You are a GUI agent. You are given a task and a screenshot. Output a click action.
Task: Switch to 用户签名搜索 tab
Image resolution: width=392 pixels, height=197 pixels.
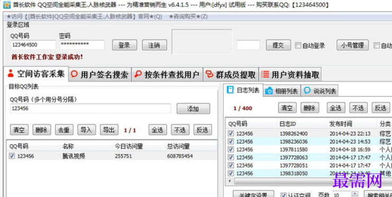(100, 75)
